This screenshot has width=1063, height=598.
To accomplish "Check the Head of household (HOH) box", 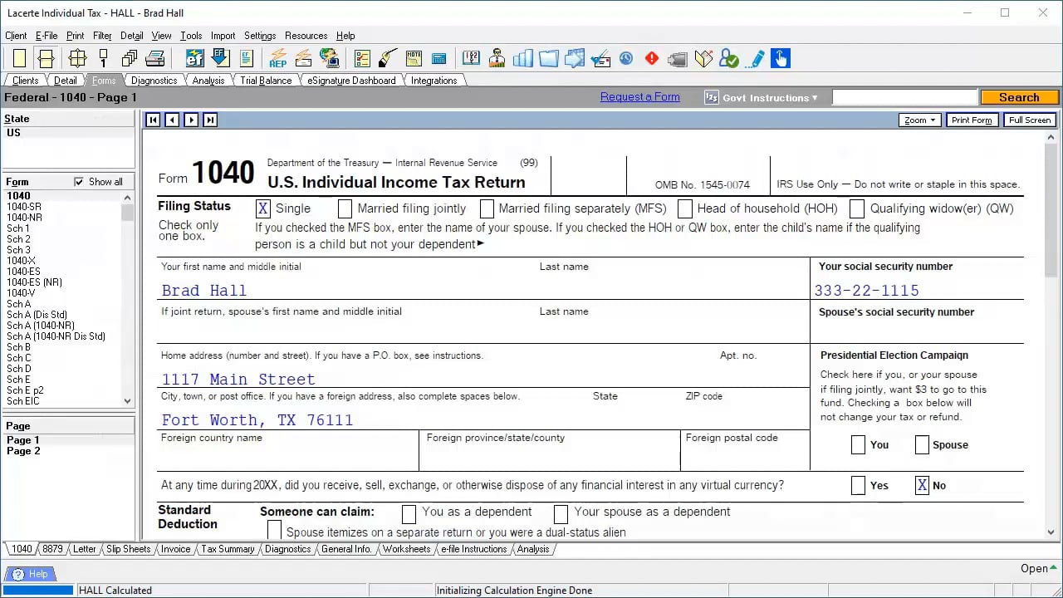I will [685, 208].
